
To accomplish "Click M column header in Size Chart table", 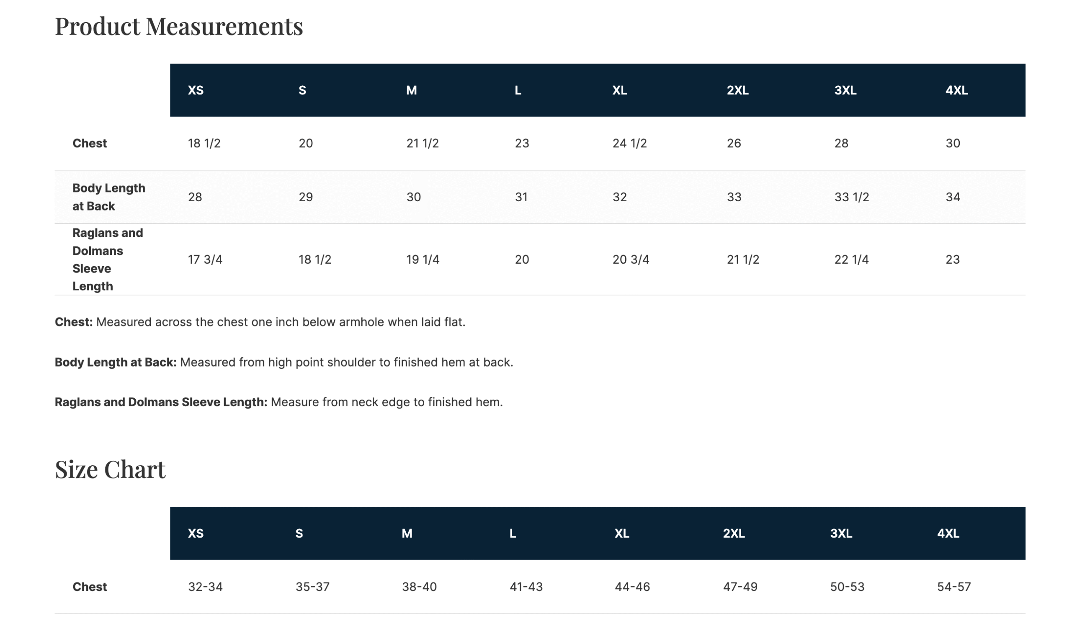I will (x=406, y=534).
